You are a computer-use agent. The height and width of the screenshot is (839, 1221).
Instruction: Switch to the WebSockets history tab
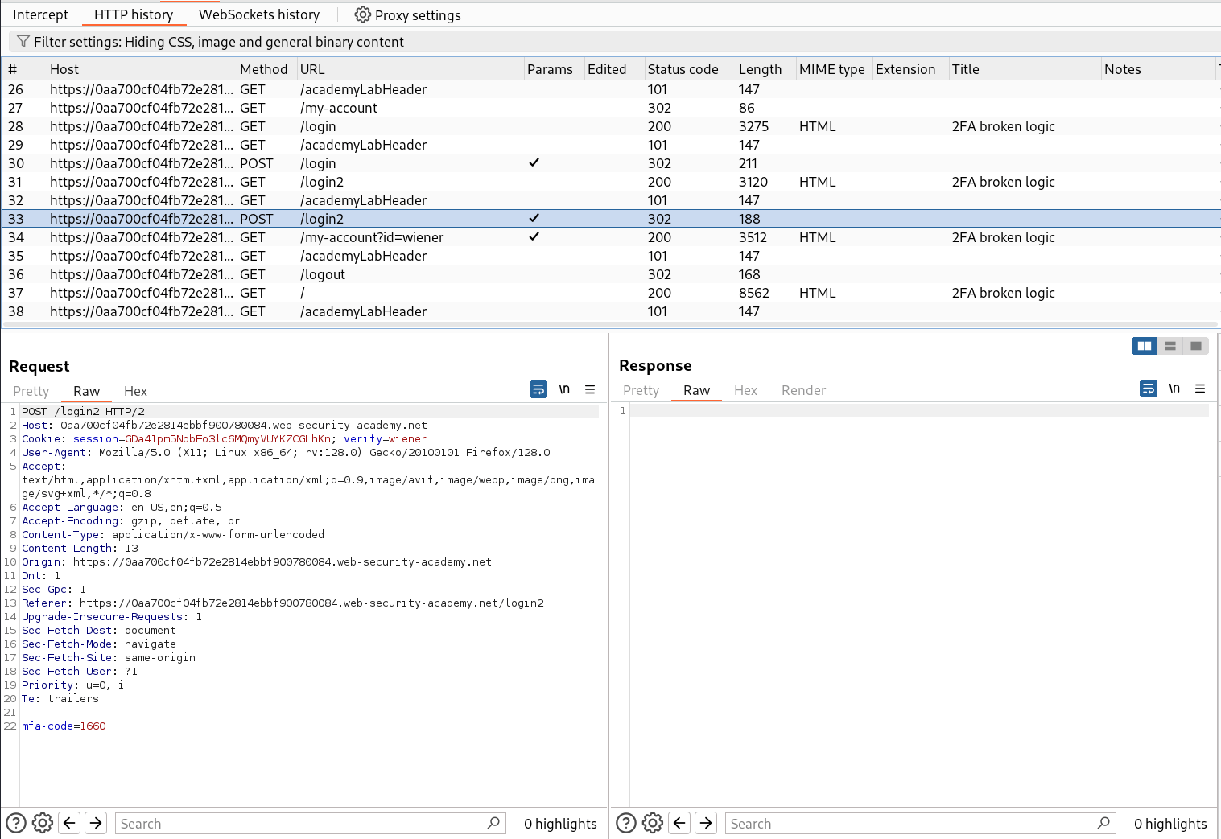tap(258, 14)
